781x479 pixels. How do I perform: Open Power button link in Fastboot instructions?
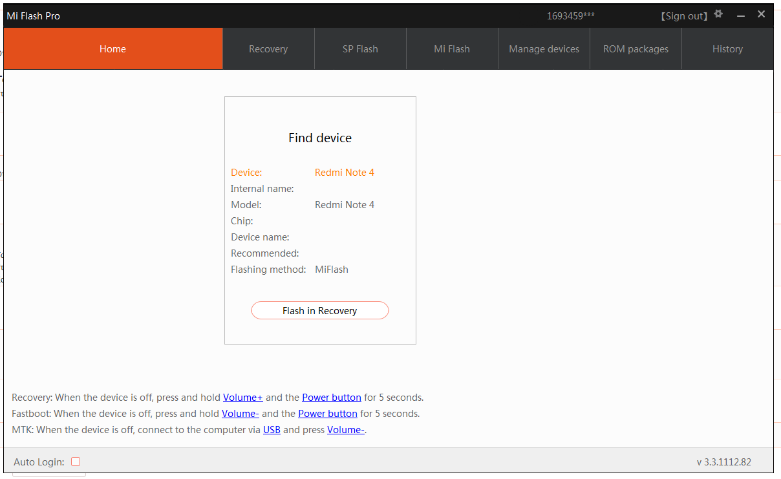click(328, 414)
